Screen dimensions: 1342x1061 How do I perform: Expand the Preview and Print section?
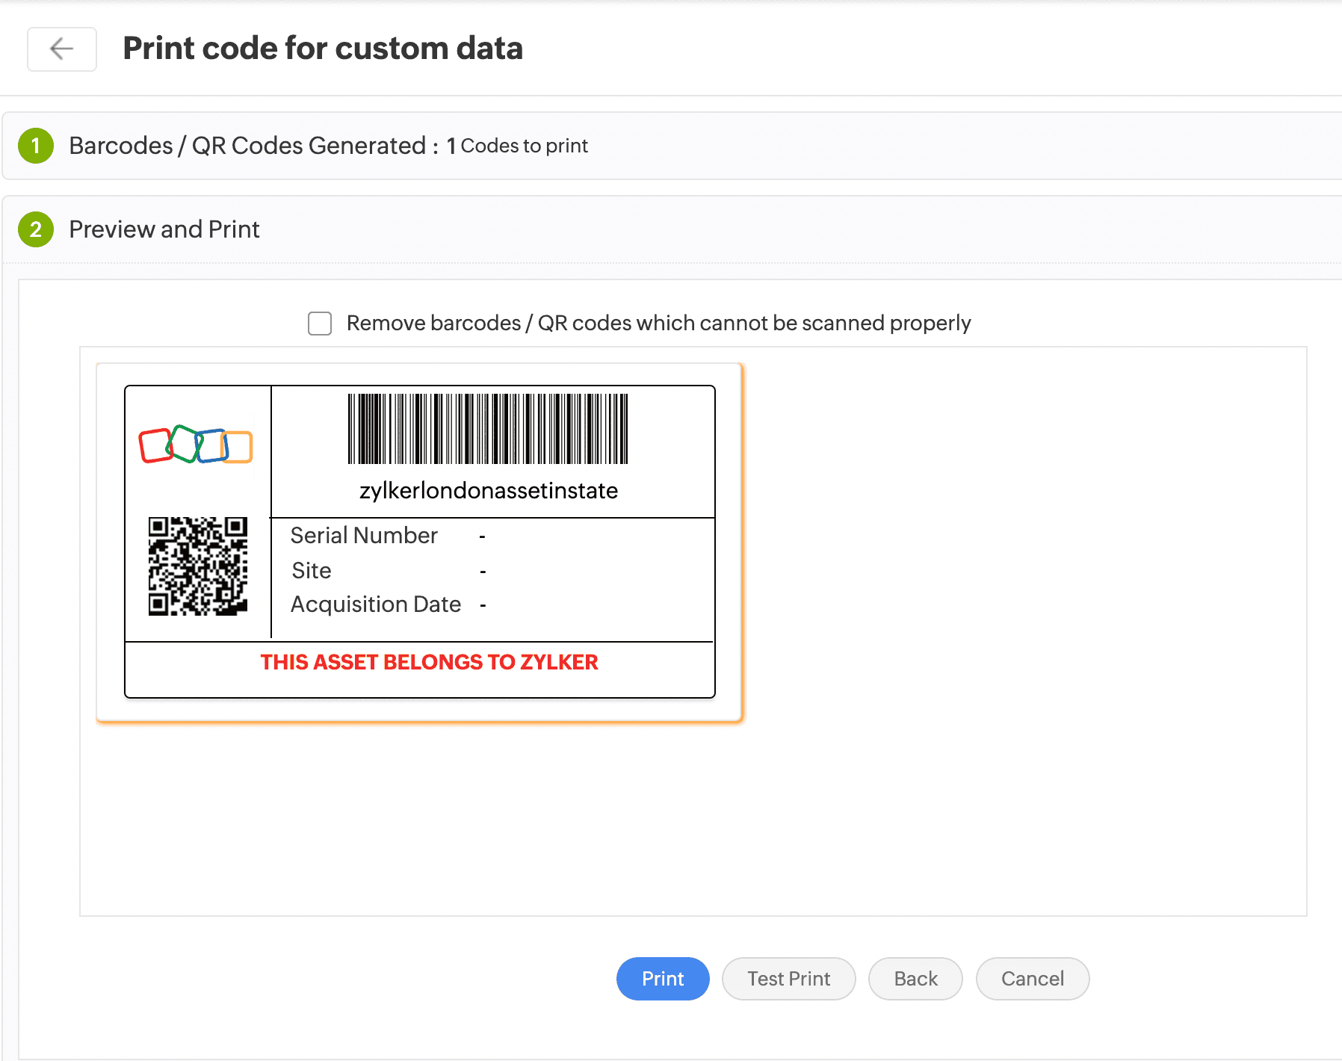point(164,229)
